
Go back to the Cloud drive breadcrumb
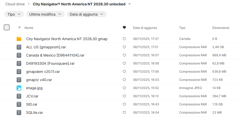[x=15, y=4]
